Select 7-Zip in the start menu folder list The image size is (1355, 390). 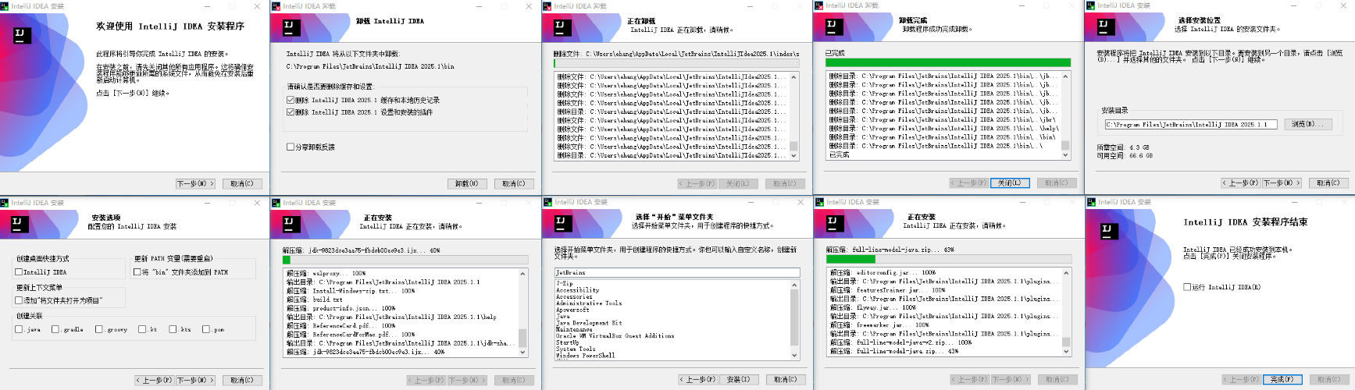click(565, 284)
